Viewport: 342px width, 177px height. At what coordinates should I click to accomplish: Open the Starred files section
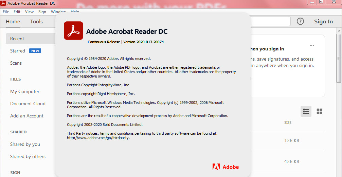coord(18,51)
